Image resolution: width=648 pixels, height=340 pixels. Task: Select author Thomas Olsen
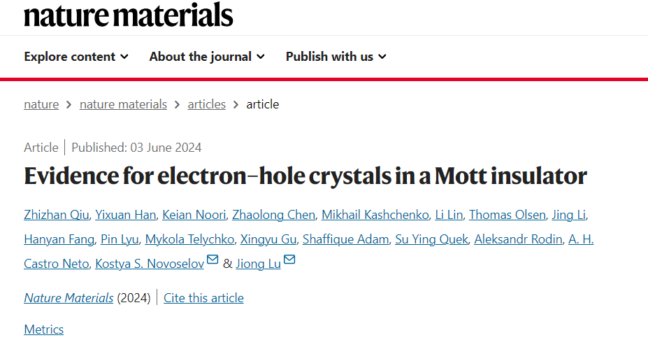pyautogui.click(x=507, y=215)
